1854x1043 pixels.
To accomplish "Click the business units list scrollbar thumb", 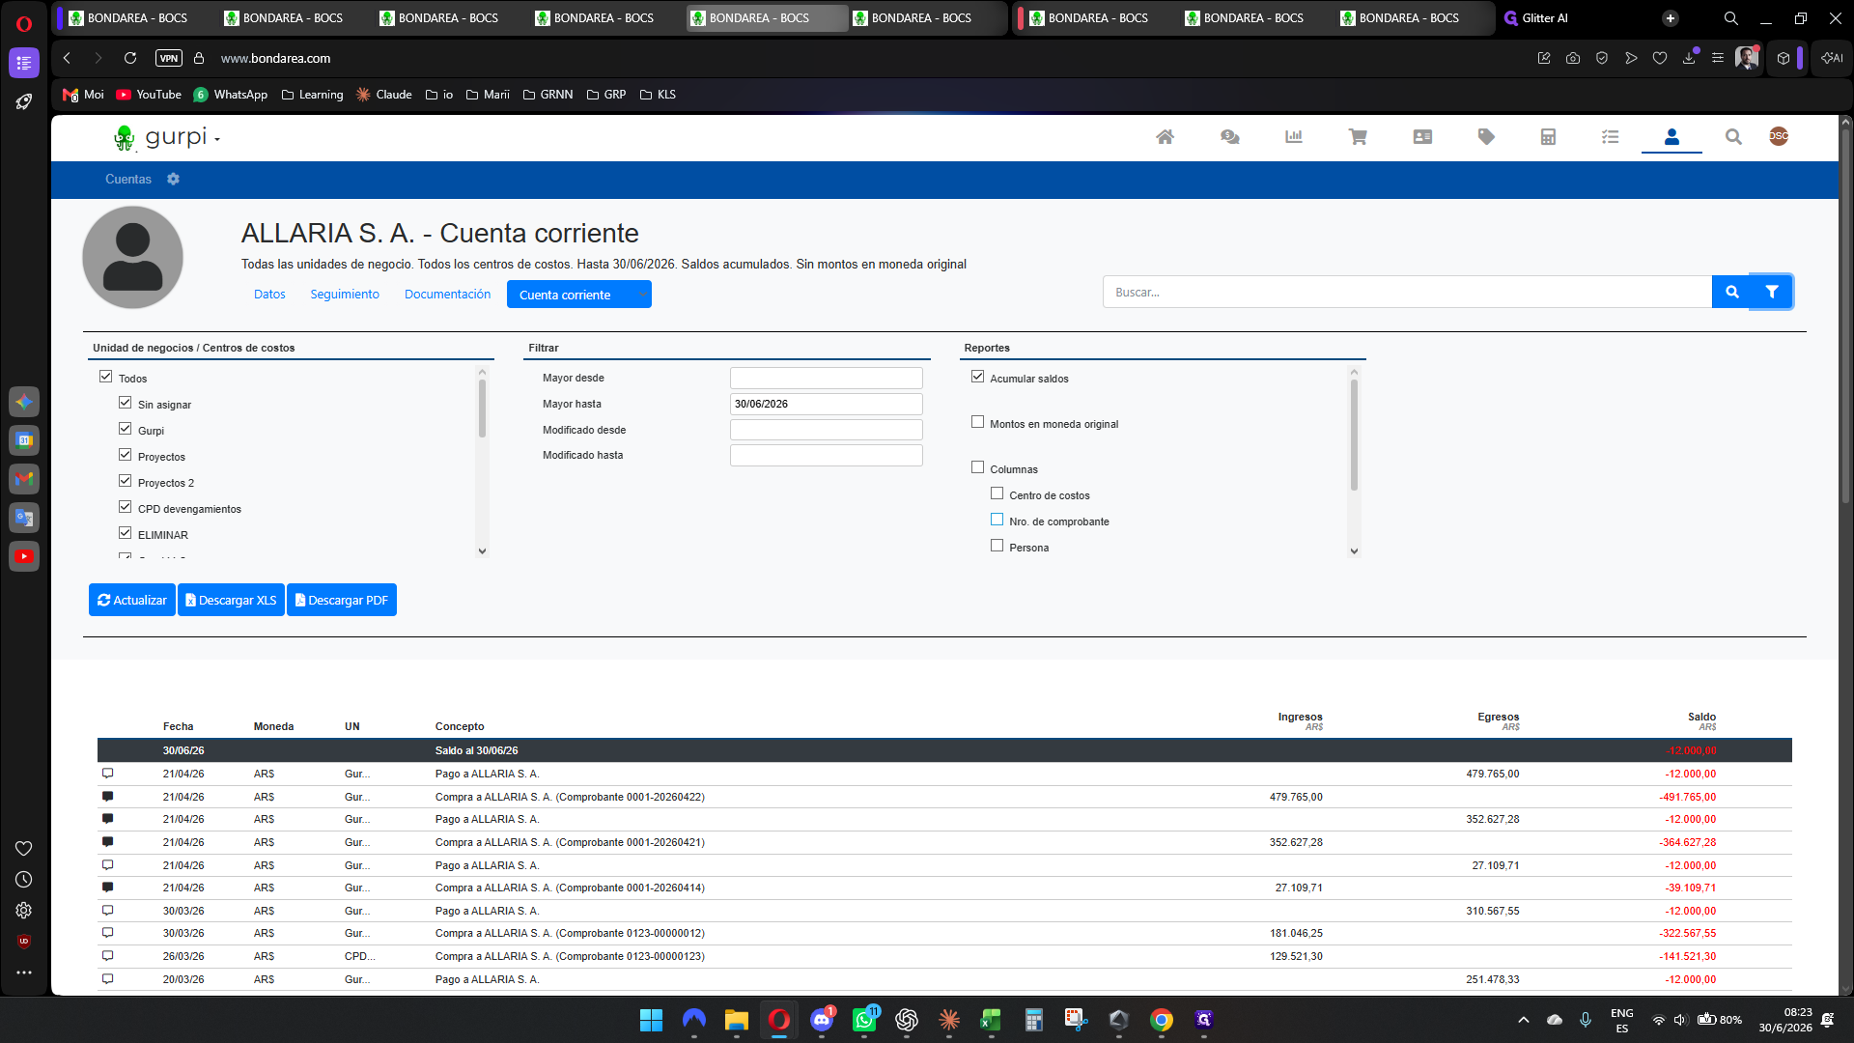I will tap(482, 408).
